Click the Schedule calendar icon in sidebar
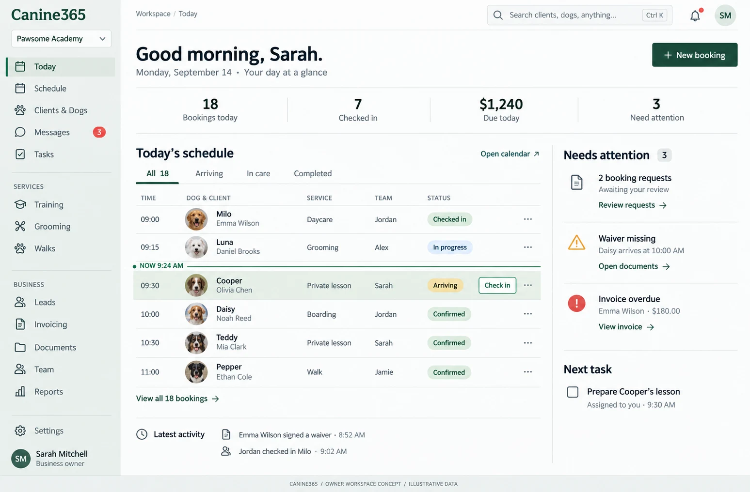Image resolution: width=750 pixels, height=492 pixels. click(20, 88)
